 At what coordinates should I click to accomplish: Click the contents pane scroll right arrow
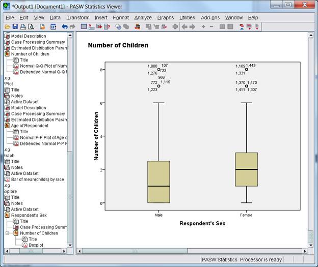[x=305, y=251]
